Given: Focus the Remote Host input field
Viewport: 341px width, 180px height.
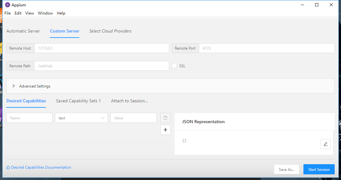Looking at the screenshot, I should coord(102,48).
